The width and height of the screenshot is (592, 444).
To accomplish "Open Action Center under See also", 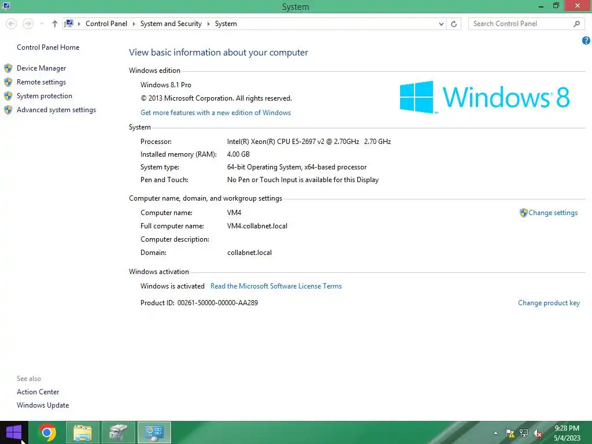I will coord(38,392).
